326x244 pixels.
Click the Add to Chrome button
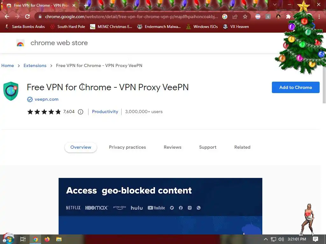(295, 87)
